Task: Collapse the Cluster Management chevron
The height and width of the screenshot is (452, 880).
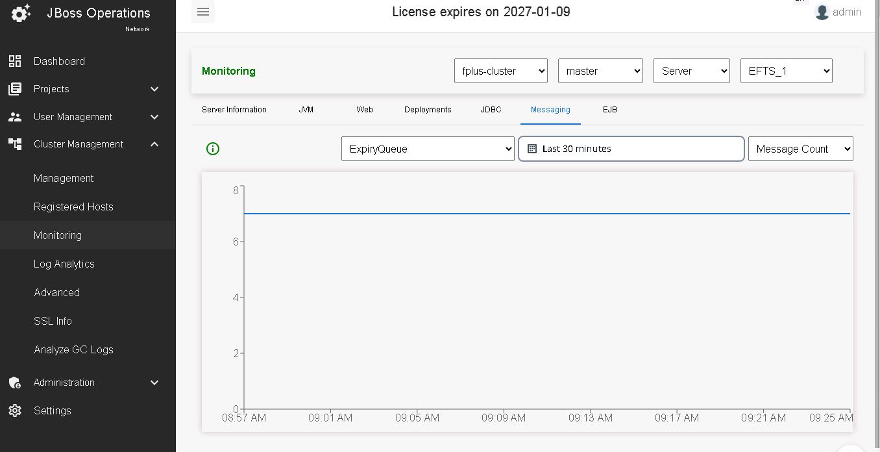Action: [x=154, y=144]
